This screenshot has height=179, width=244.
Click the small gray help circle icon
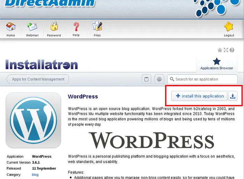point(232,50)
